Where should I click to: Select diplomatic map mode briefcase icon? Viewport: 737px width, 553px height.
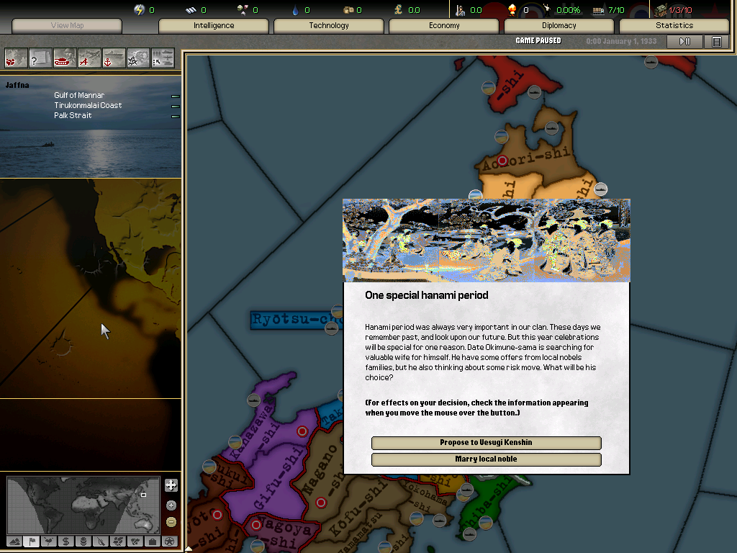[x=153, y=541]
